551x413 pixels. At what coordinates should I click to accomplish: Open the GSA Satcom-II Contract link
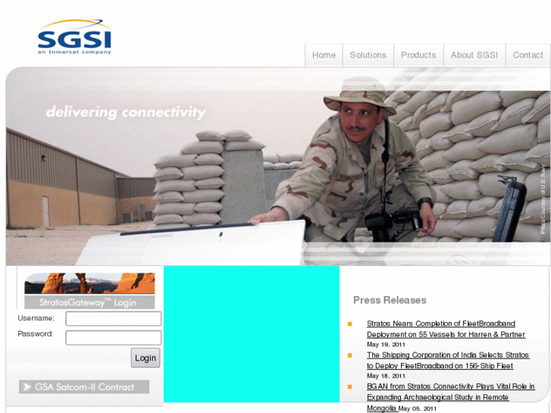(x=84, y=387)
